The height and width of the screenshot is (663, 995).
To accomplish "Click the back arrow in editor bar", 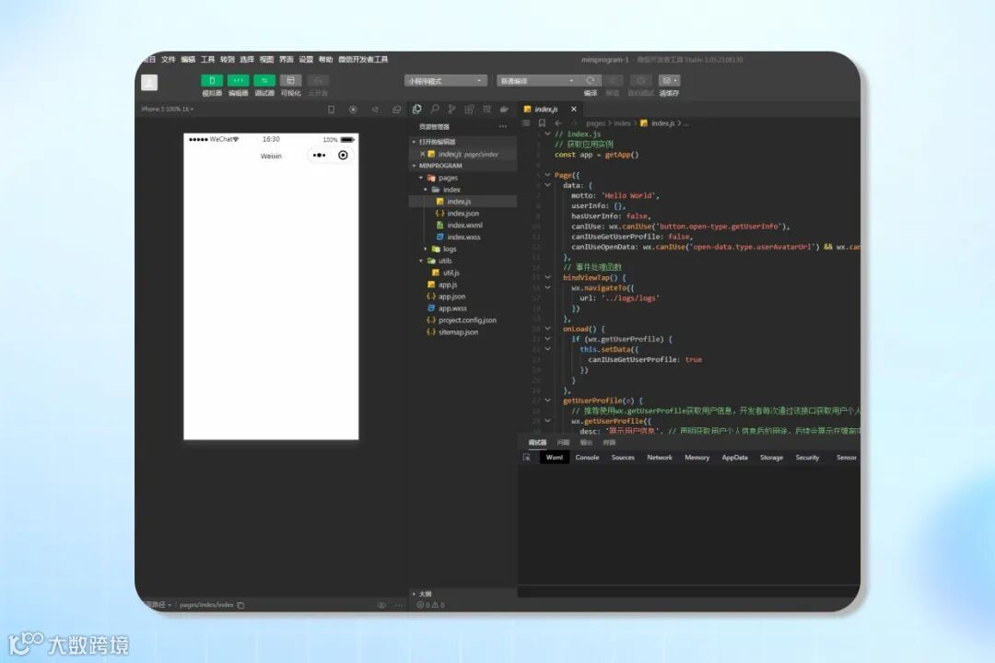I will [x=558, y=123].
